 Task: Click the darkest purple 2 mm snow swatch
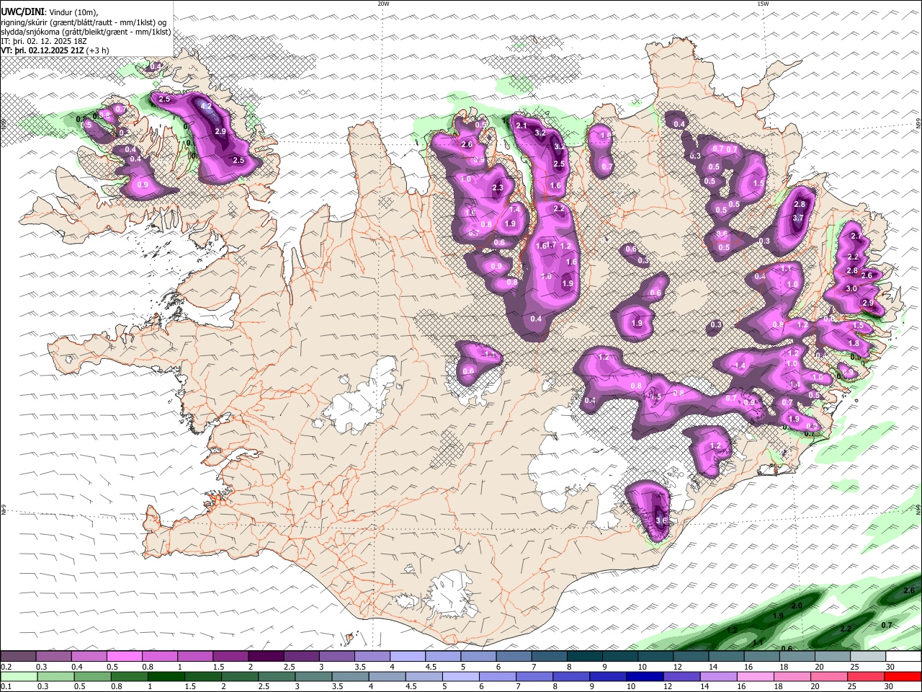pos(266,656)
